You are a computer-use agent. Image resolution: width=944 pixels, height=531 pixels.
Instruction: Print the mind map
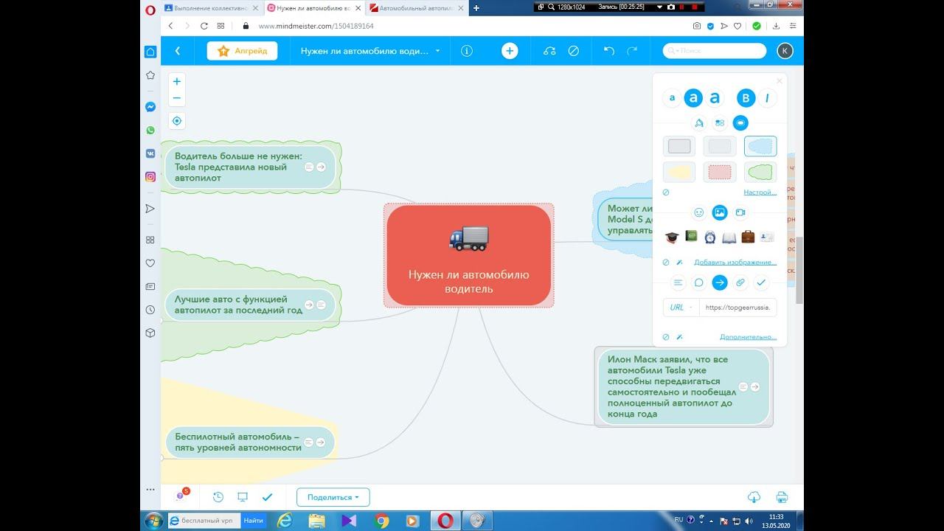tap(782, 497)
